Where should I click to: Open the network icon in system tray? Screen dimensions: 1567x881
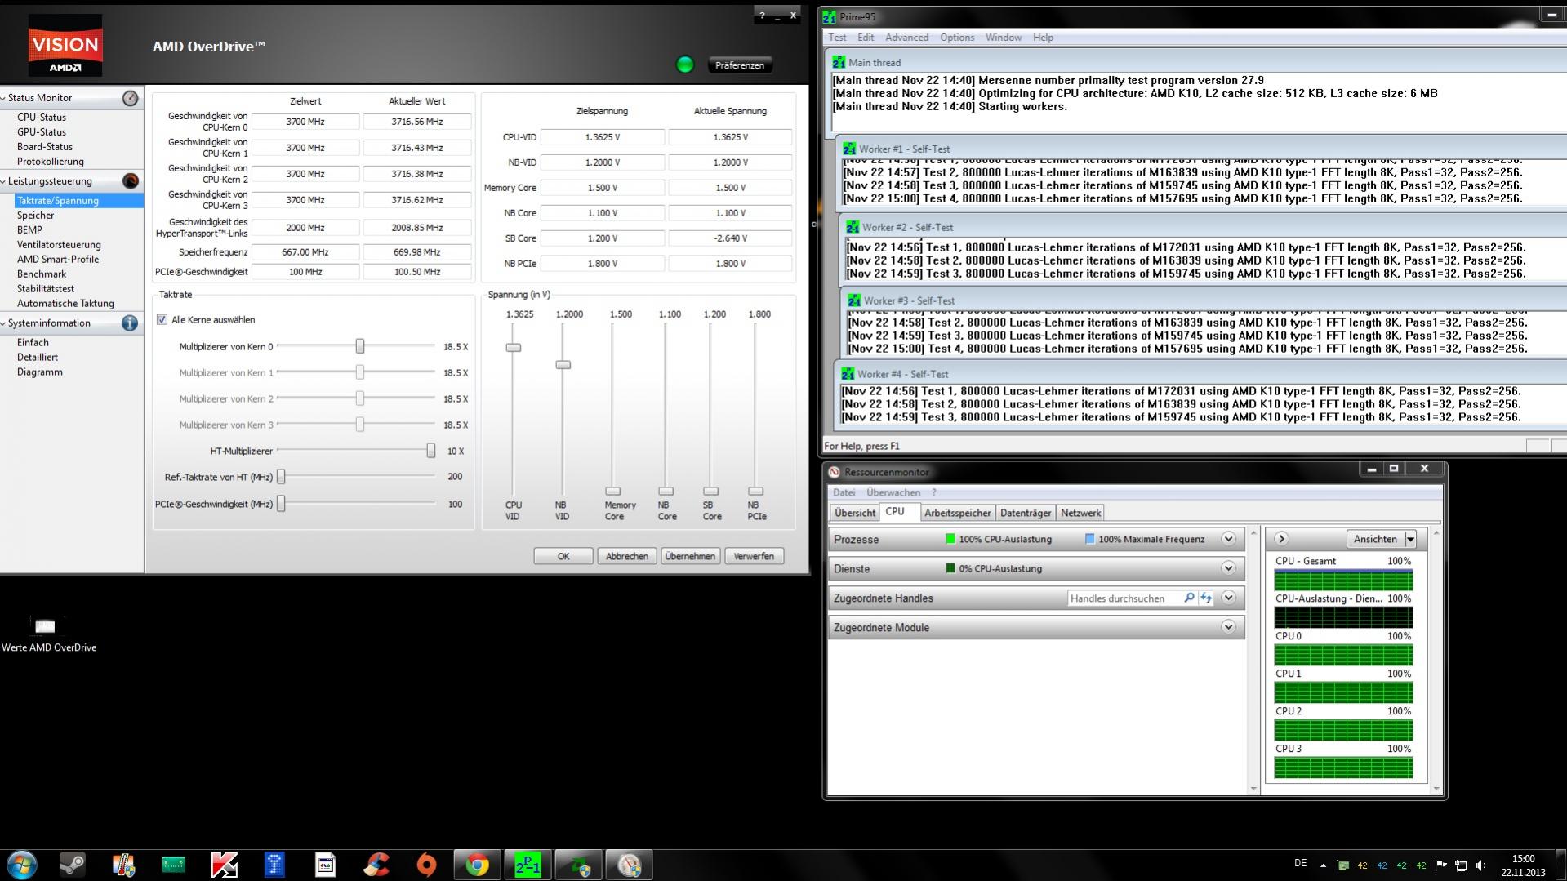(1461, 865)
